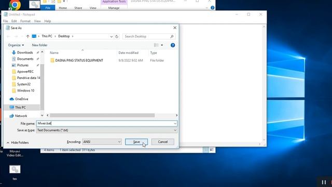The height and width of the screenshot is (187, 332).
Task: Open the Organize dropdown menu
Action: point(16,45)
